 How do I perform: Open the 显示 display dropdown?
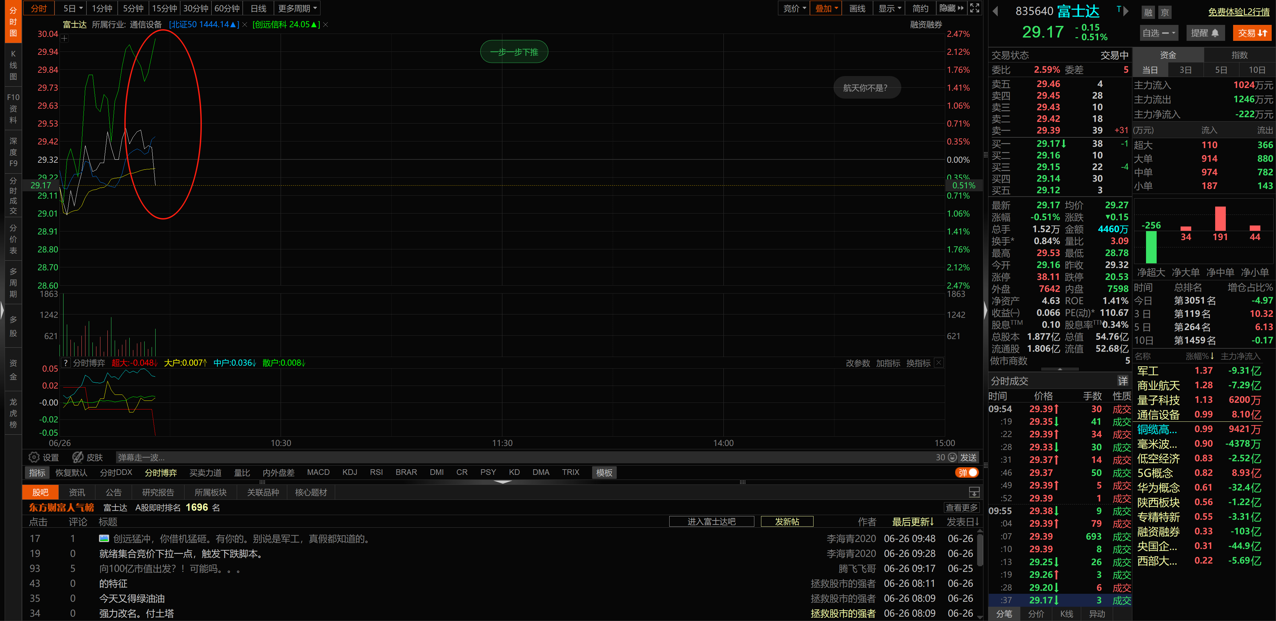890,8
